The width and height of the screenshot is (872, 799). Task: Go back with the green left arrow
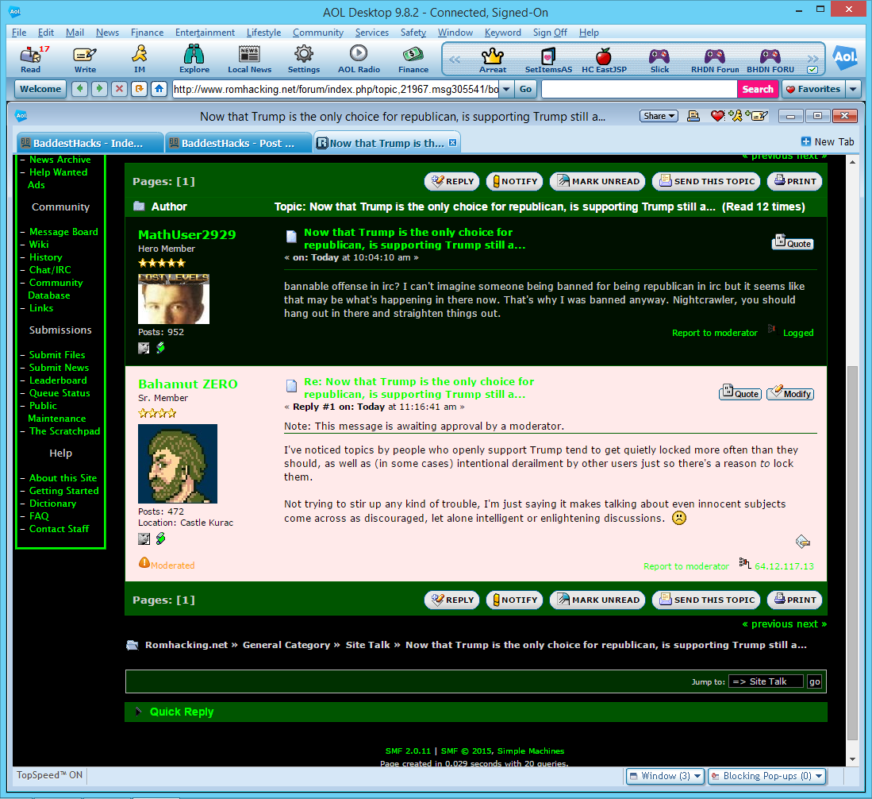(79, 89)
